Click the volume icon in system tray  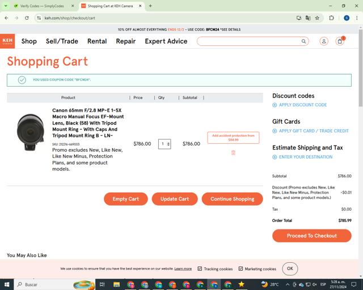click(315, 284)
